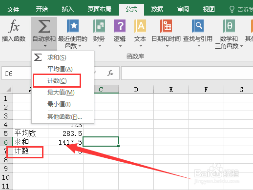
Task: Click the Insert Function fx icon
Action: click(x=14, y=26)
